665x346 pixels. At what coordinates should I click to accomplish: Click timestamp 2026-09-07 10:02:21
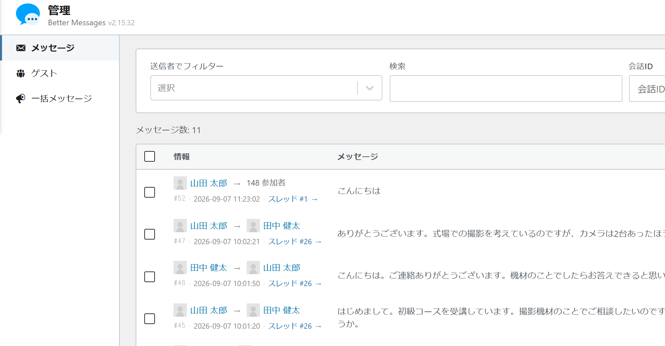227,242
